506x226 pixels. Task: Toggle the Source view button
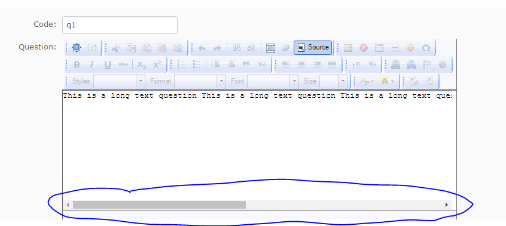pyautogui.click(x=313, y=48)
